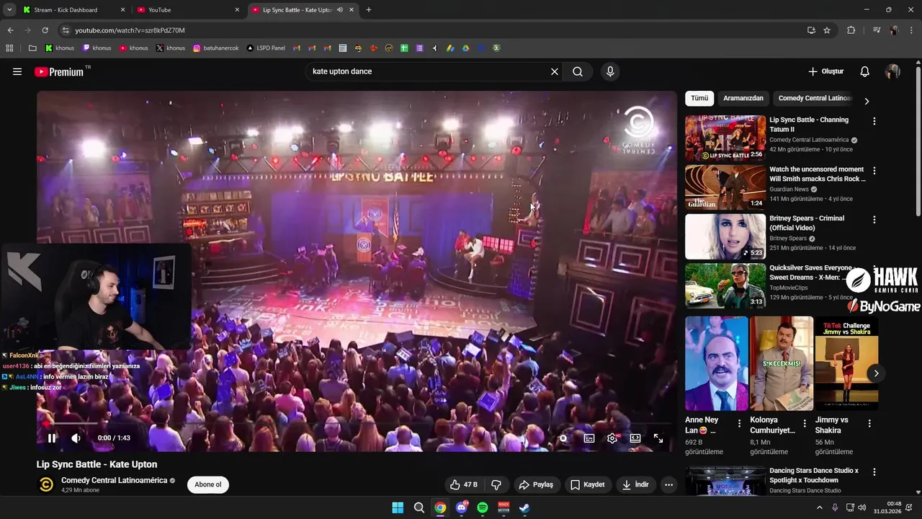Open Comedy Central channel avatar
Viewport: 922px width, 519px height.
pyautogui.click(x=46, y=484)
